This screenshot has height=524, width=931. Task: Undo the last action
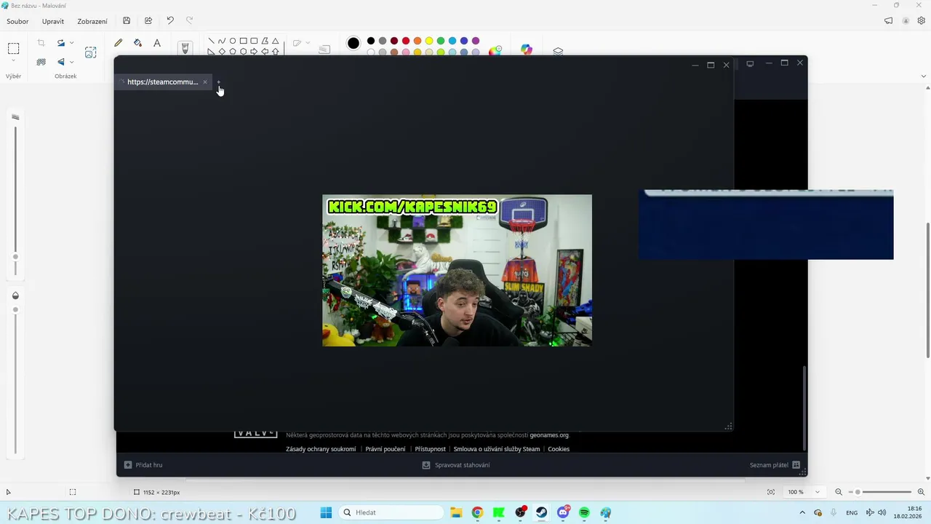click(170, 21)
